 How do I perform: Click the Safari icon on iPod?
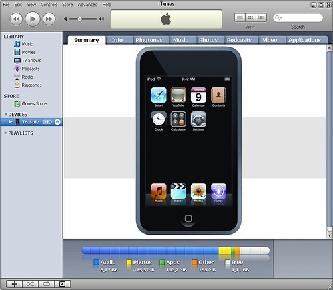pos(159,95)
